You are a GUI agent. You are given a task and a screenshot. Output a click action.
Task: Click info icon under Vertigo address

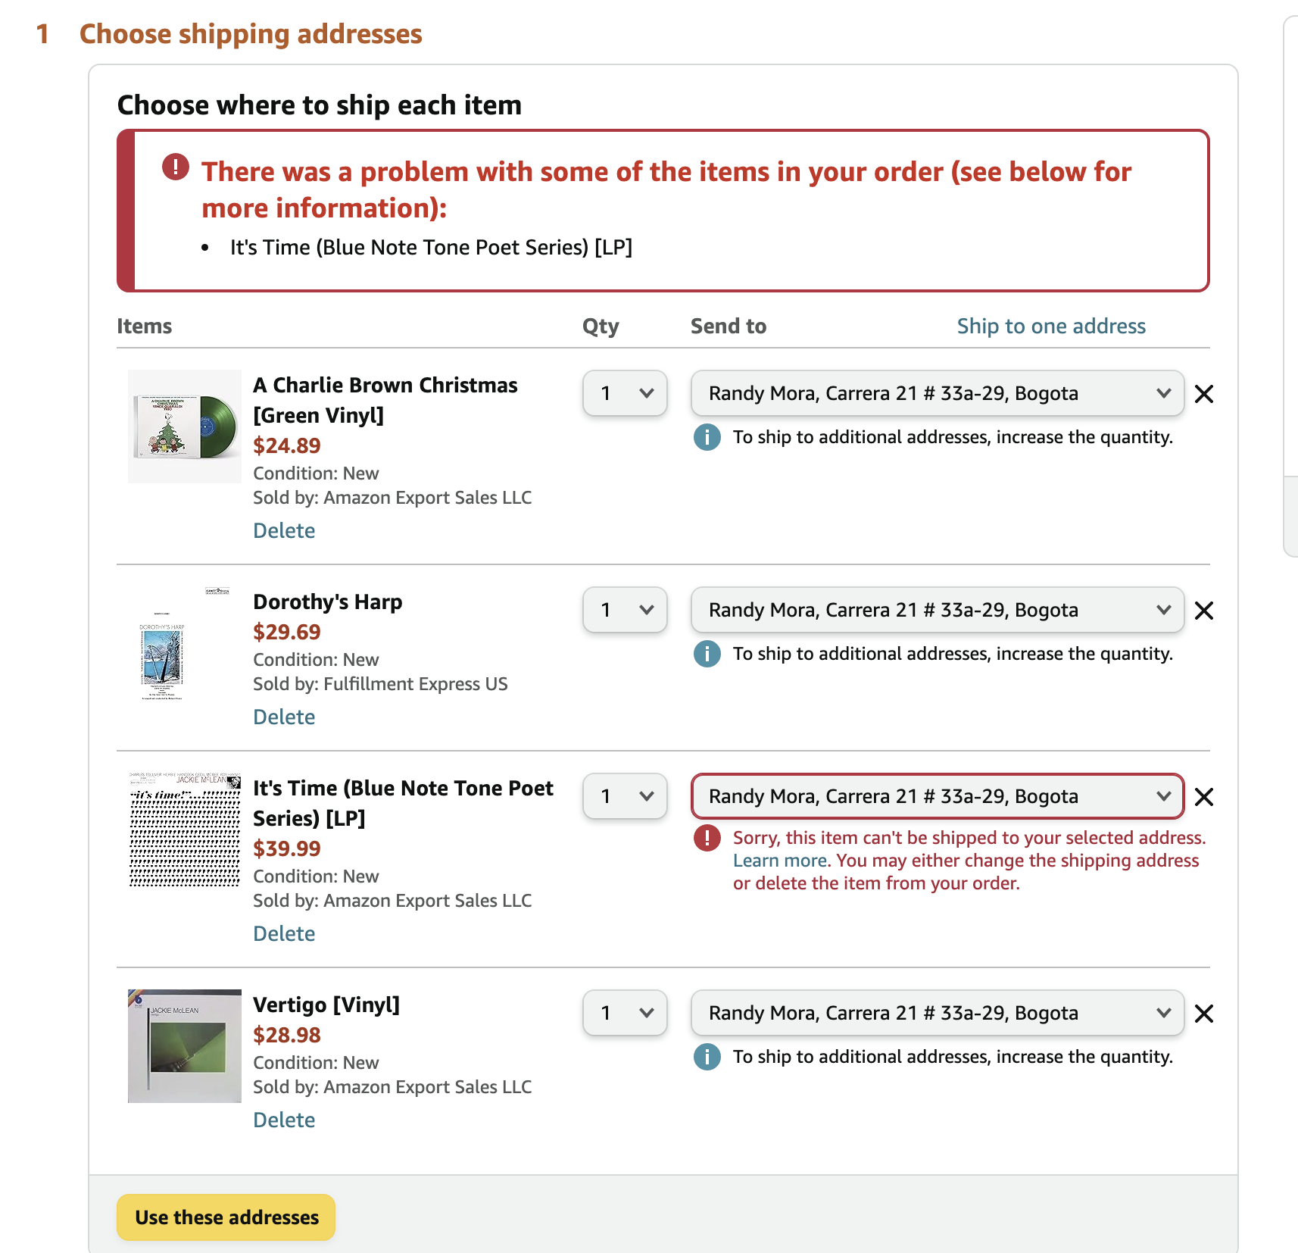707,1057
